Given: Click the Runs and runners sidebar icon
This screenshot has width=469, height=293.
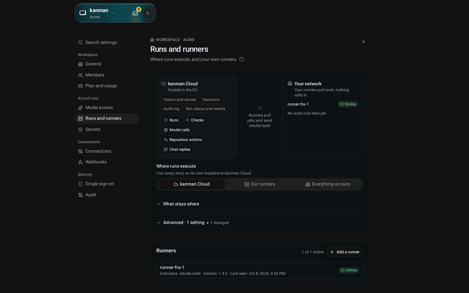Looking at the screenshot, I should click(80, 119).
